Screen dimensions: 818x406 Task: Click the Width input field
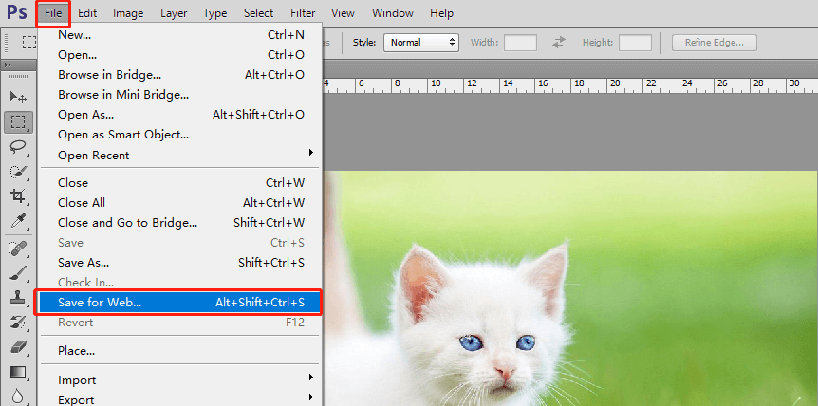click(x=520, y=43)
